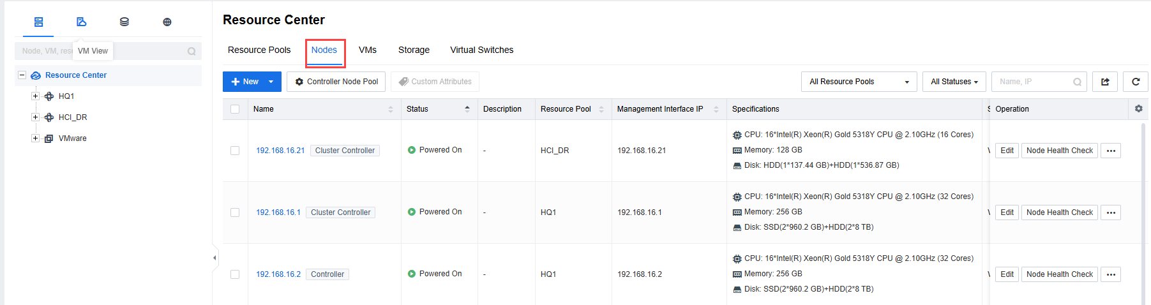Switch to the VMs tab

pyautogui.click(x=368, y=50)
